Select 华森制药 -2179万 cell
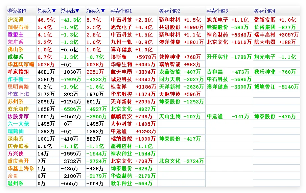This screenshot has height=193, width=306. click(x=133, y=176)
